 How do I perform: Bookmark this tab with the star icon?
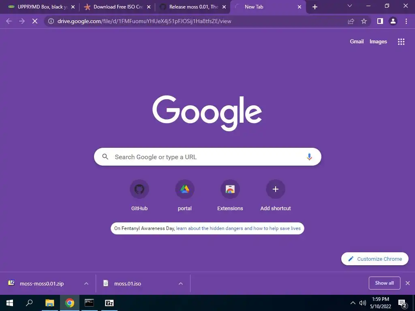[364, 21]
